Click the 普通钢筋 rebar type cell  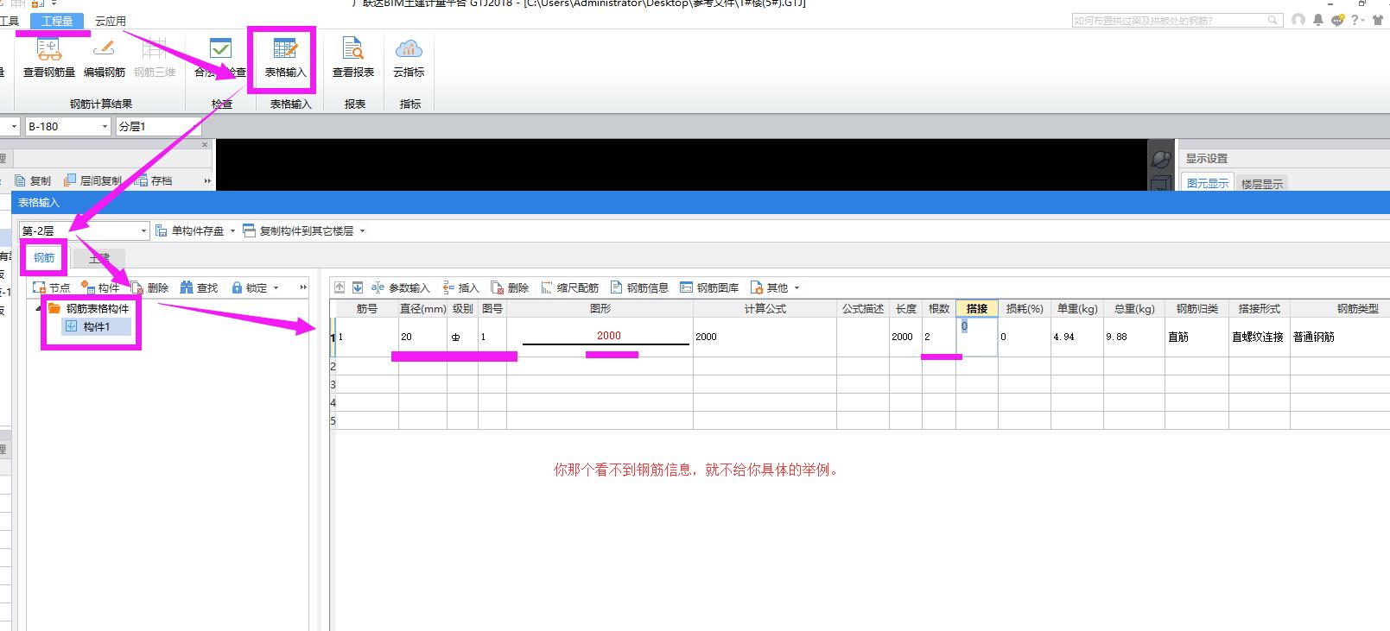[1340, 337]
